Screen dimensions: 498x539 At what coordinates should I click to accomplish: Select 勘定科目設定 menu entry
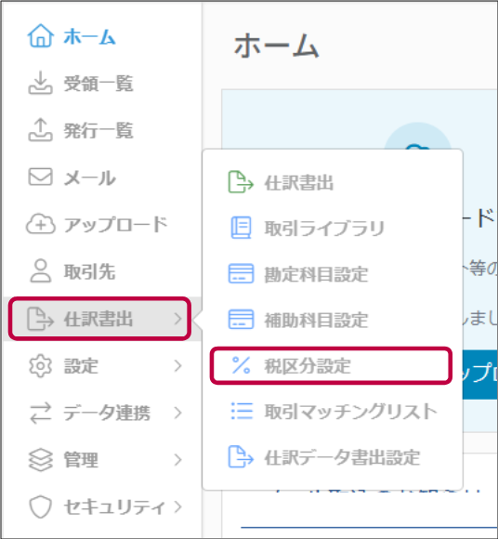pos(333,274)
